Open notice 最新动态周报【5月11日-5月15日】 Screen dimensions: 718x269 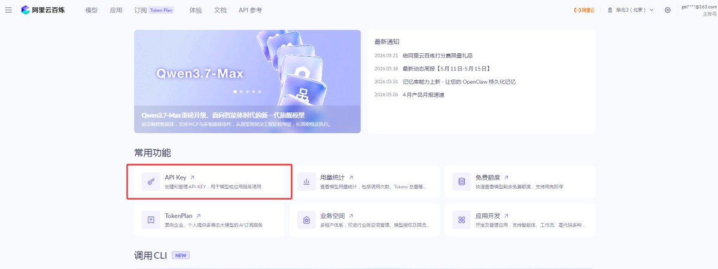pyautogui.click(x=446, y=68)
